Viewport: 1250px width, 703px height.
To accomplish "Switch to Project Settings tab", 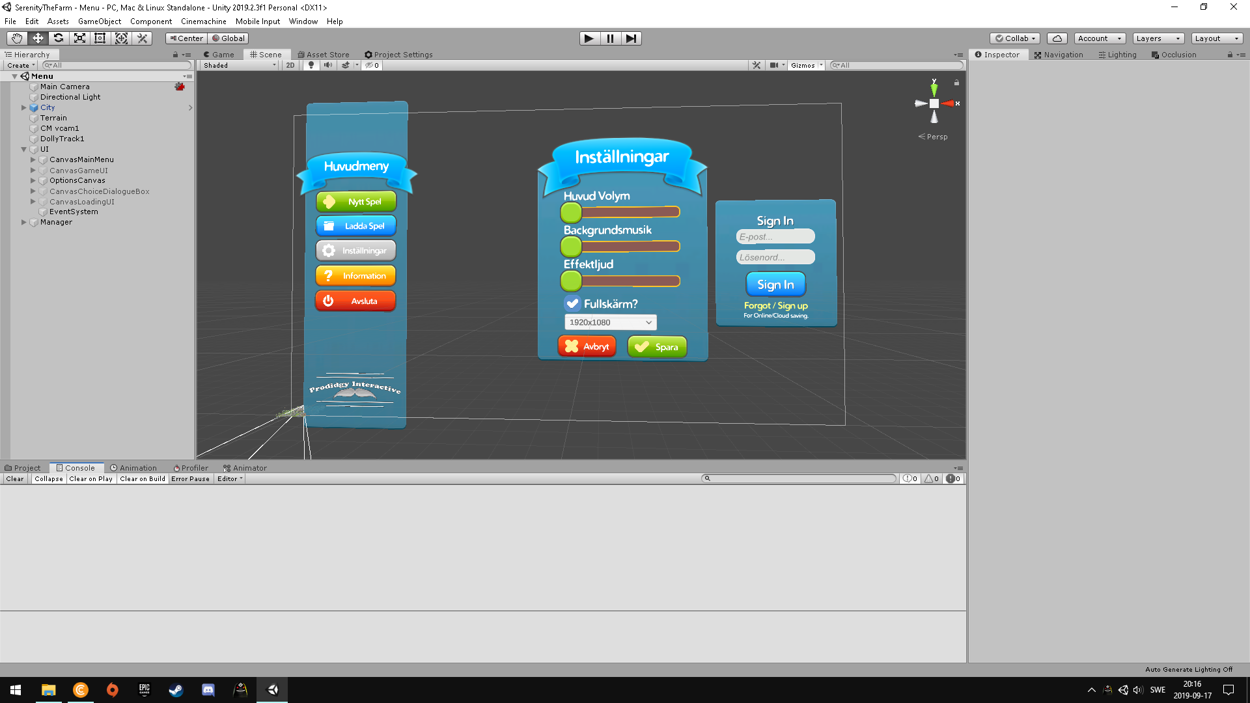I will click(x=398, y=55).
